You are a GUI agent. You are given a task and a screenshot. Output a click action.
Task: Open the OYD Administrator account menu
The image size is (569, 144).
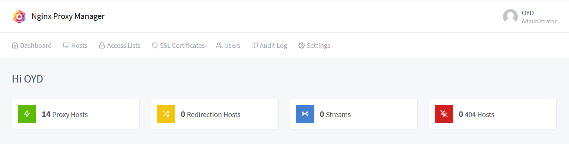click(530, 17)
